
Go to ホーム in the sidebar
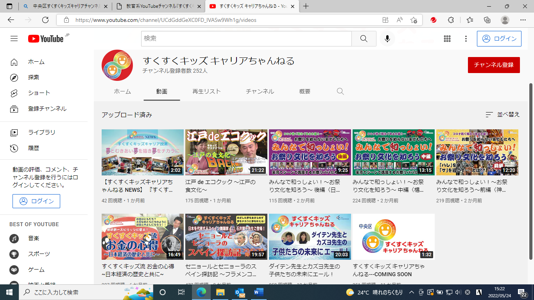click(44, 62)
